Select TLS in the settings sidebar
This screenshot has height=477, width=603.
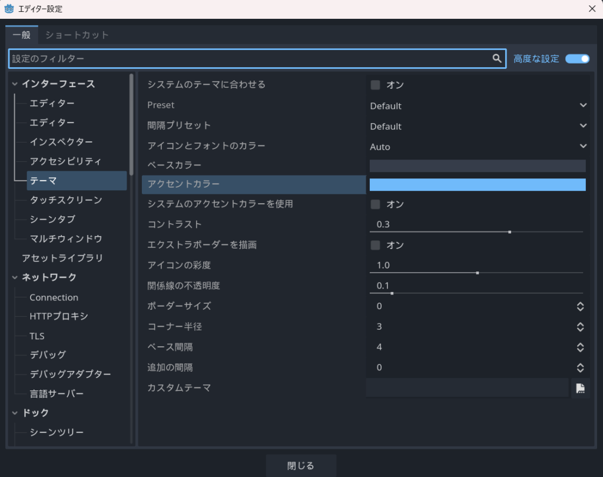[37, 336]
